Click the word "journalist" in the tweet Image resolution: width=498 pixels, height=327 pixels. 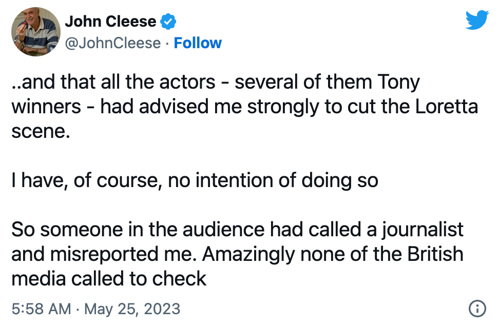click(422, 230)
